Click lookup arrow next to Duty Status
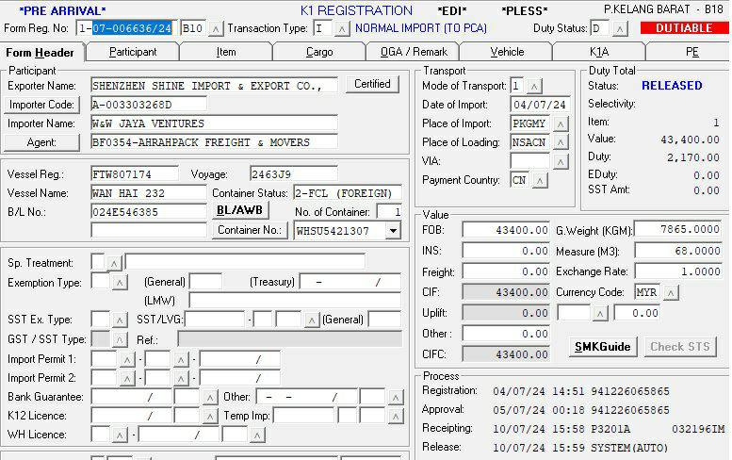Viewport: 732px width, 460px height. [x=621, y=29]
